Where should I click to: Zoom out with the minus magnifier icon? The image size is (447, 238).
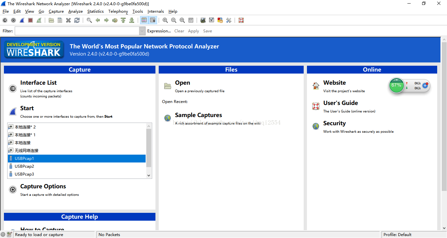tap(174, 20)
